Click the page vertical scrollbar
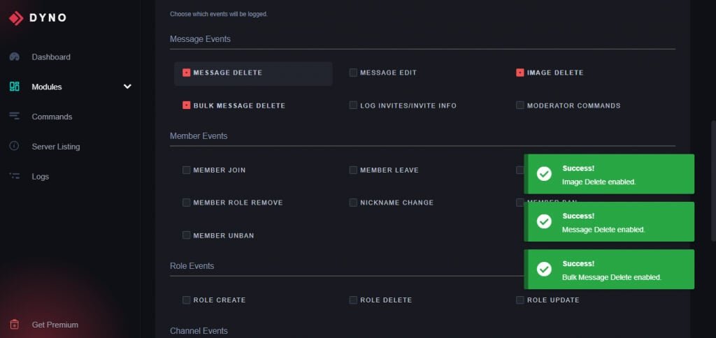This screenshot has width=716, height=338. pyautogui.click(x=713, y=182)
